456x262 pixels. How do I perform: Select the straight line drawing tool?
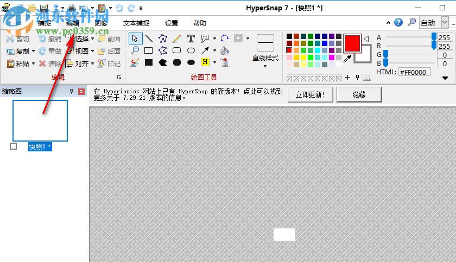coord(149,39)
